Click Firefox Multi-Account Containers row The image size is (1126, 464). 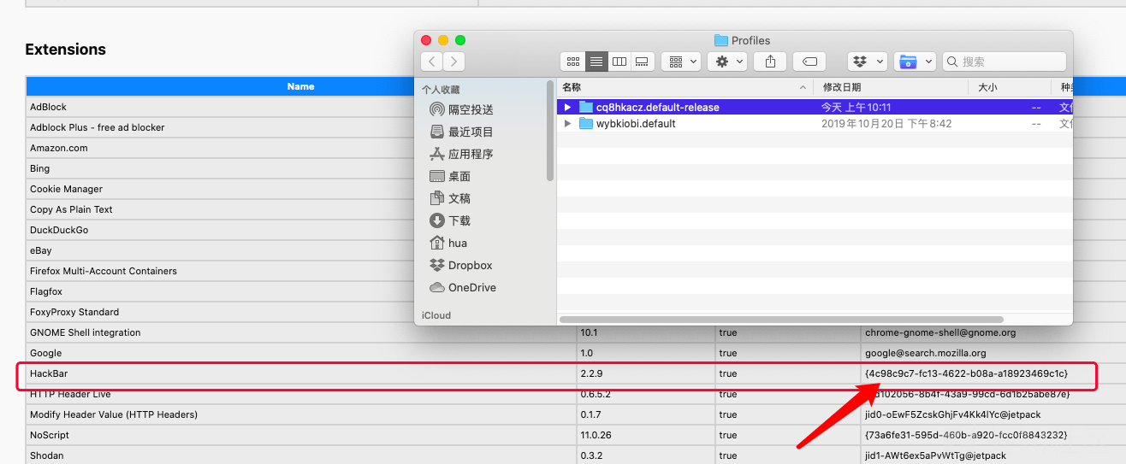pyautogui.click(x=219, y=271)
